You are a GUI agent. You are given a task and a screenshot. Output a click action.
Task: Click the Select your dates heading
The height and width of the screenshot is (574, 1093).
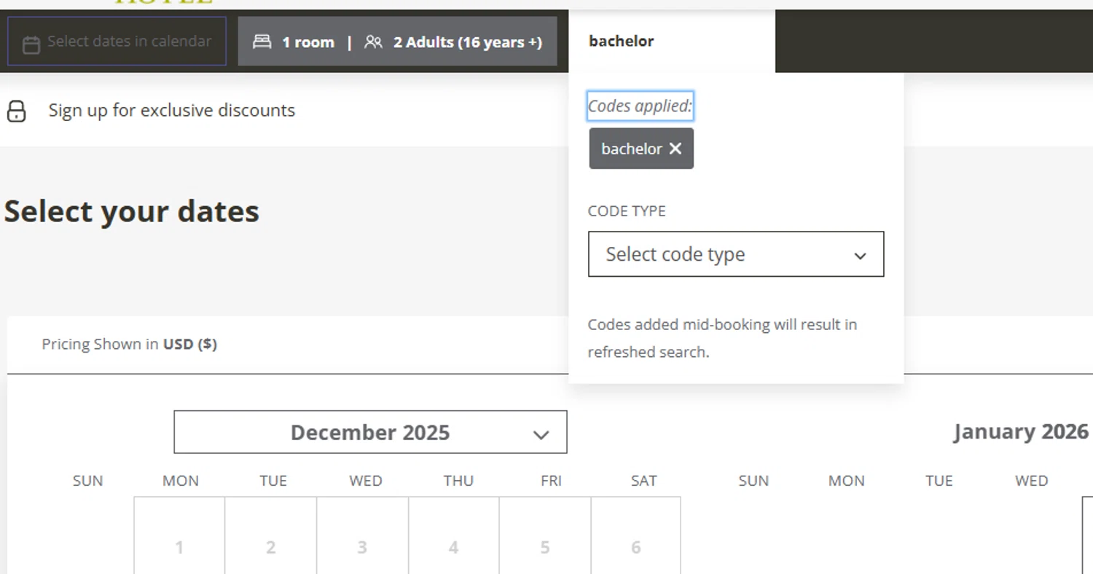[132, 211]
